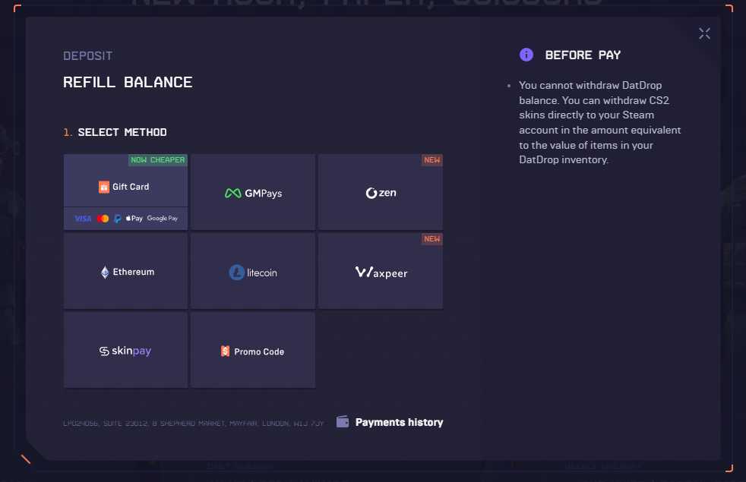Click the PayPal logo under Gift Card
The height and width of the screenshot is (482, 746).
(x=117, y=219)
